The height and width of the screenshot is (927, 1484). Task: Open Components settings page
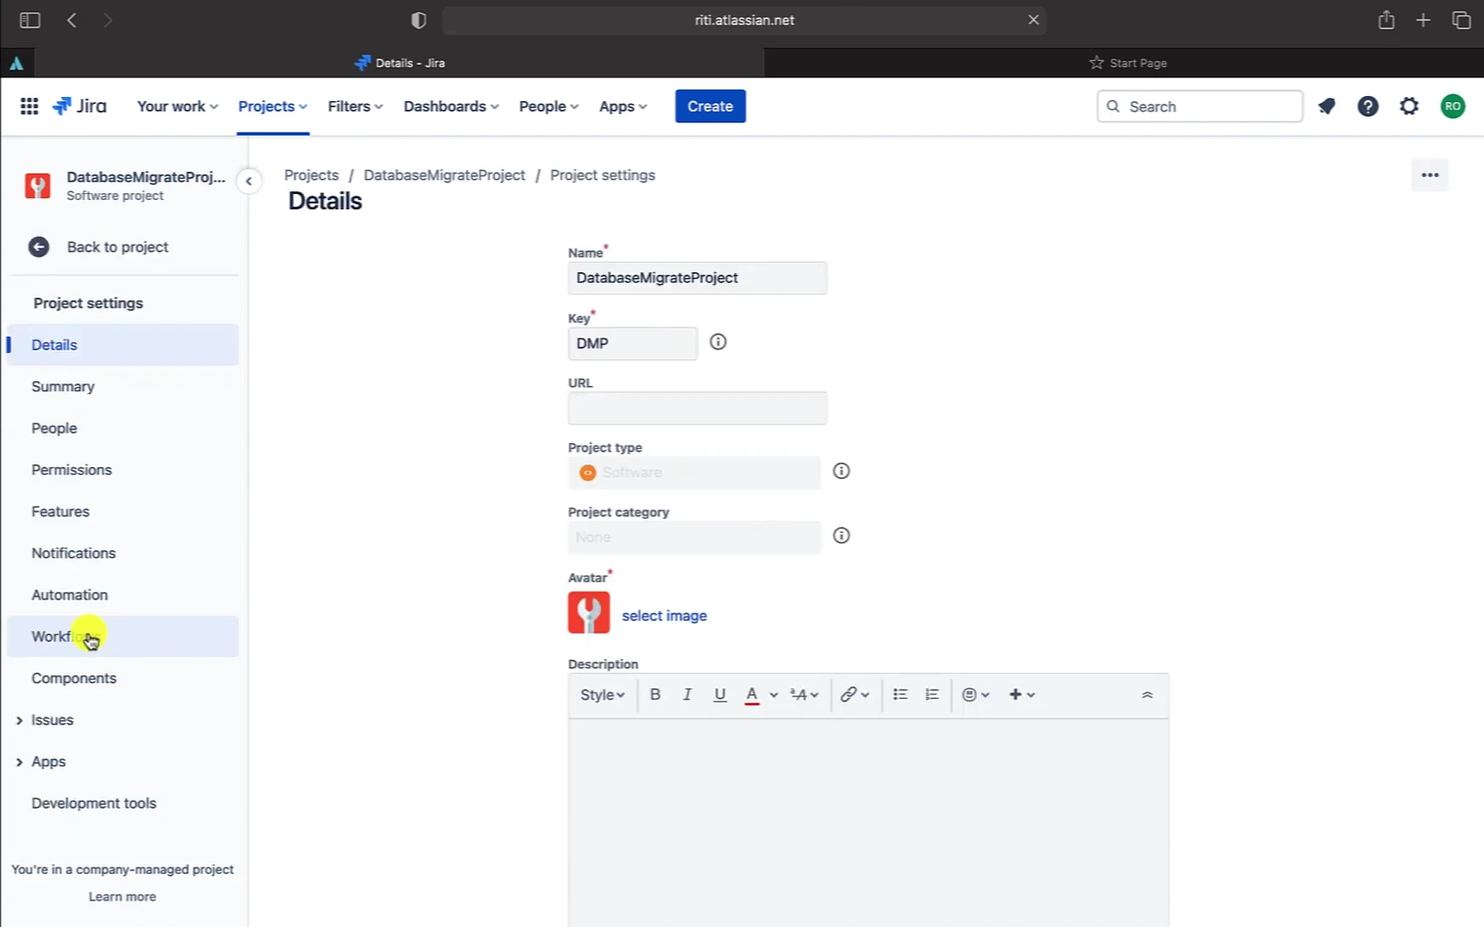[x=123, y=678]
